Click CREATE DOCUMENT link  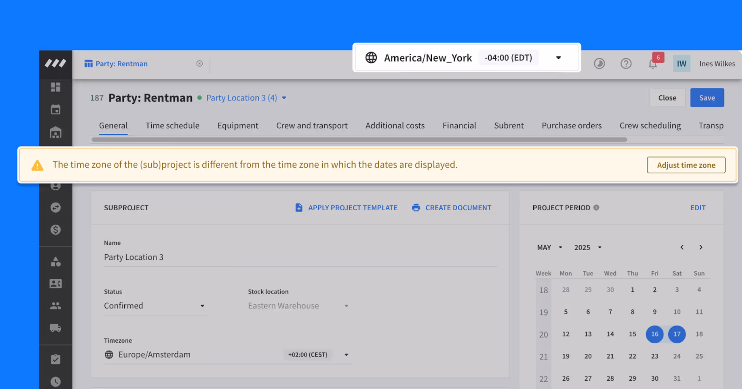(452, 207)
